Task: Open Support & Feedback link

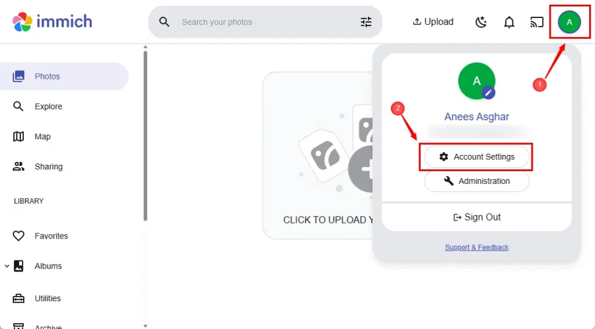Action: 476,247
